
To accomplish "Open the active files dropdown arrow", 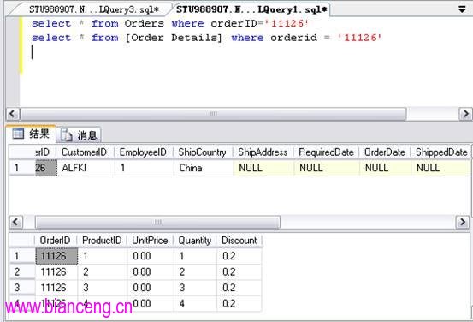I will point(462,9).
